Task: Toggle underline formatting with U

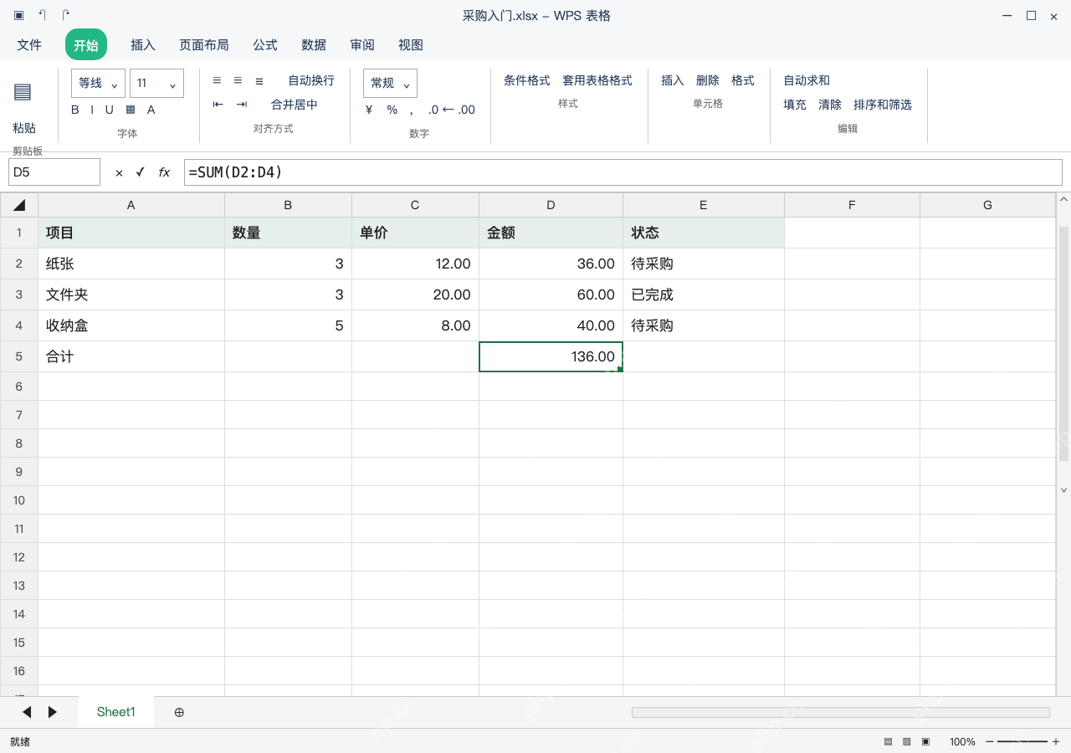Action: [x=109, y=110]
